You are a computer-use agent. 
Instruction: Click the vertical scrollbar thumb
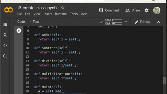click(x=165, y=80)
